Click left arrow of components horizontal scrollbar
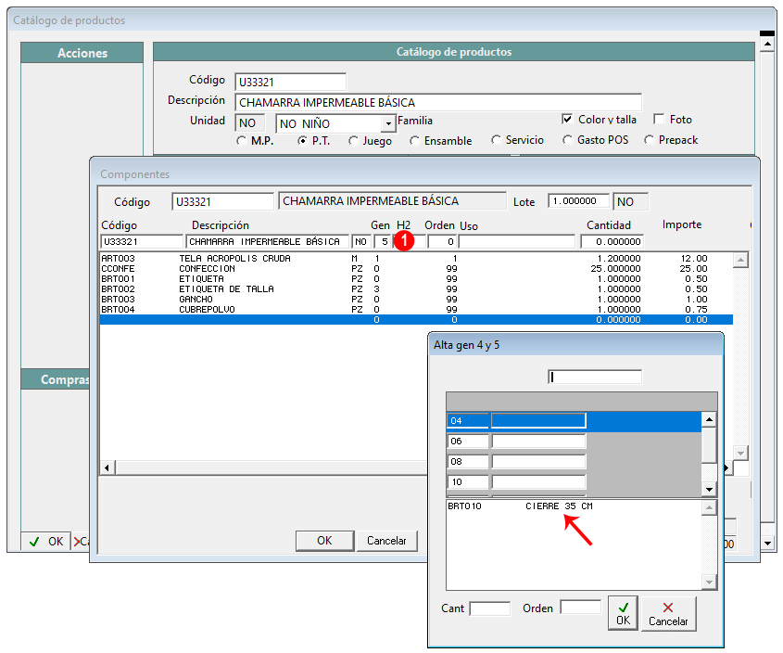This screenshot has width=783, height=653. (x=107, y=468)
